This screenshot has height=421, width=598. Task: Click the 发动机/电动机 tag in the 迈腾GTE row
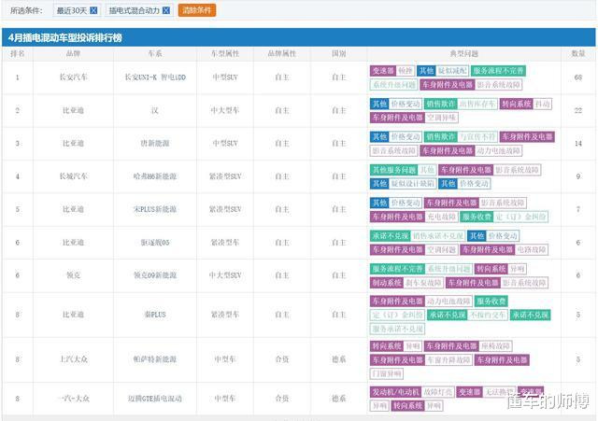click(x=395, y=392)
